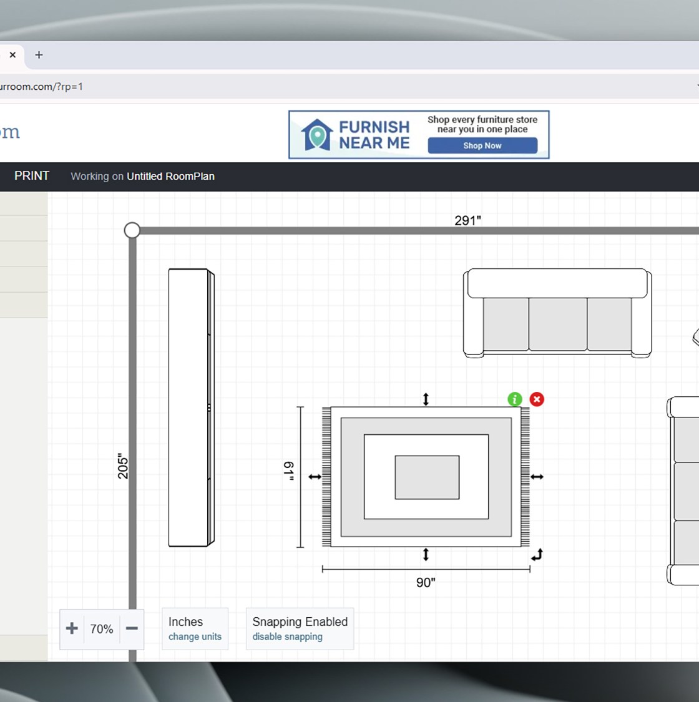Close the current browser tab
Image resolution: width=699 pixels, height=702 pixels.
point(12,55)
